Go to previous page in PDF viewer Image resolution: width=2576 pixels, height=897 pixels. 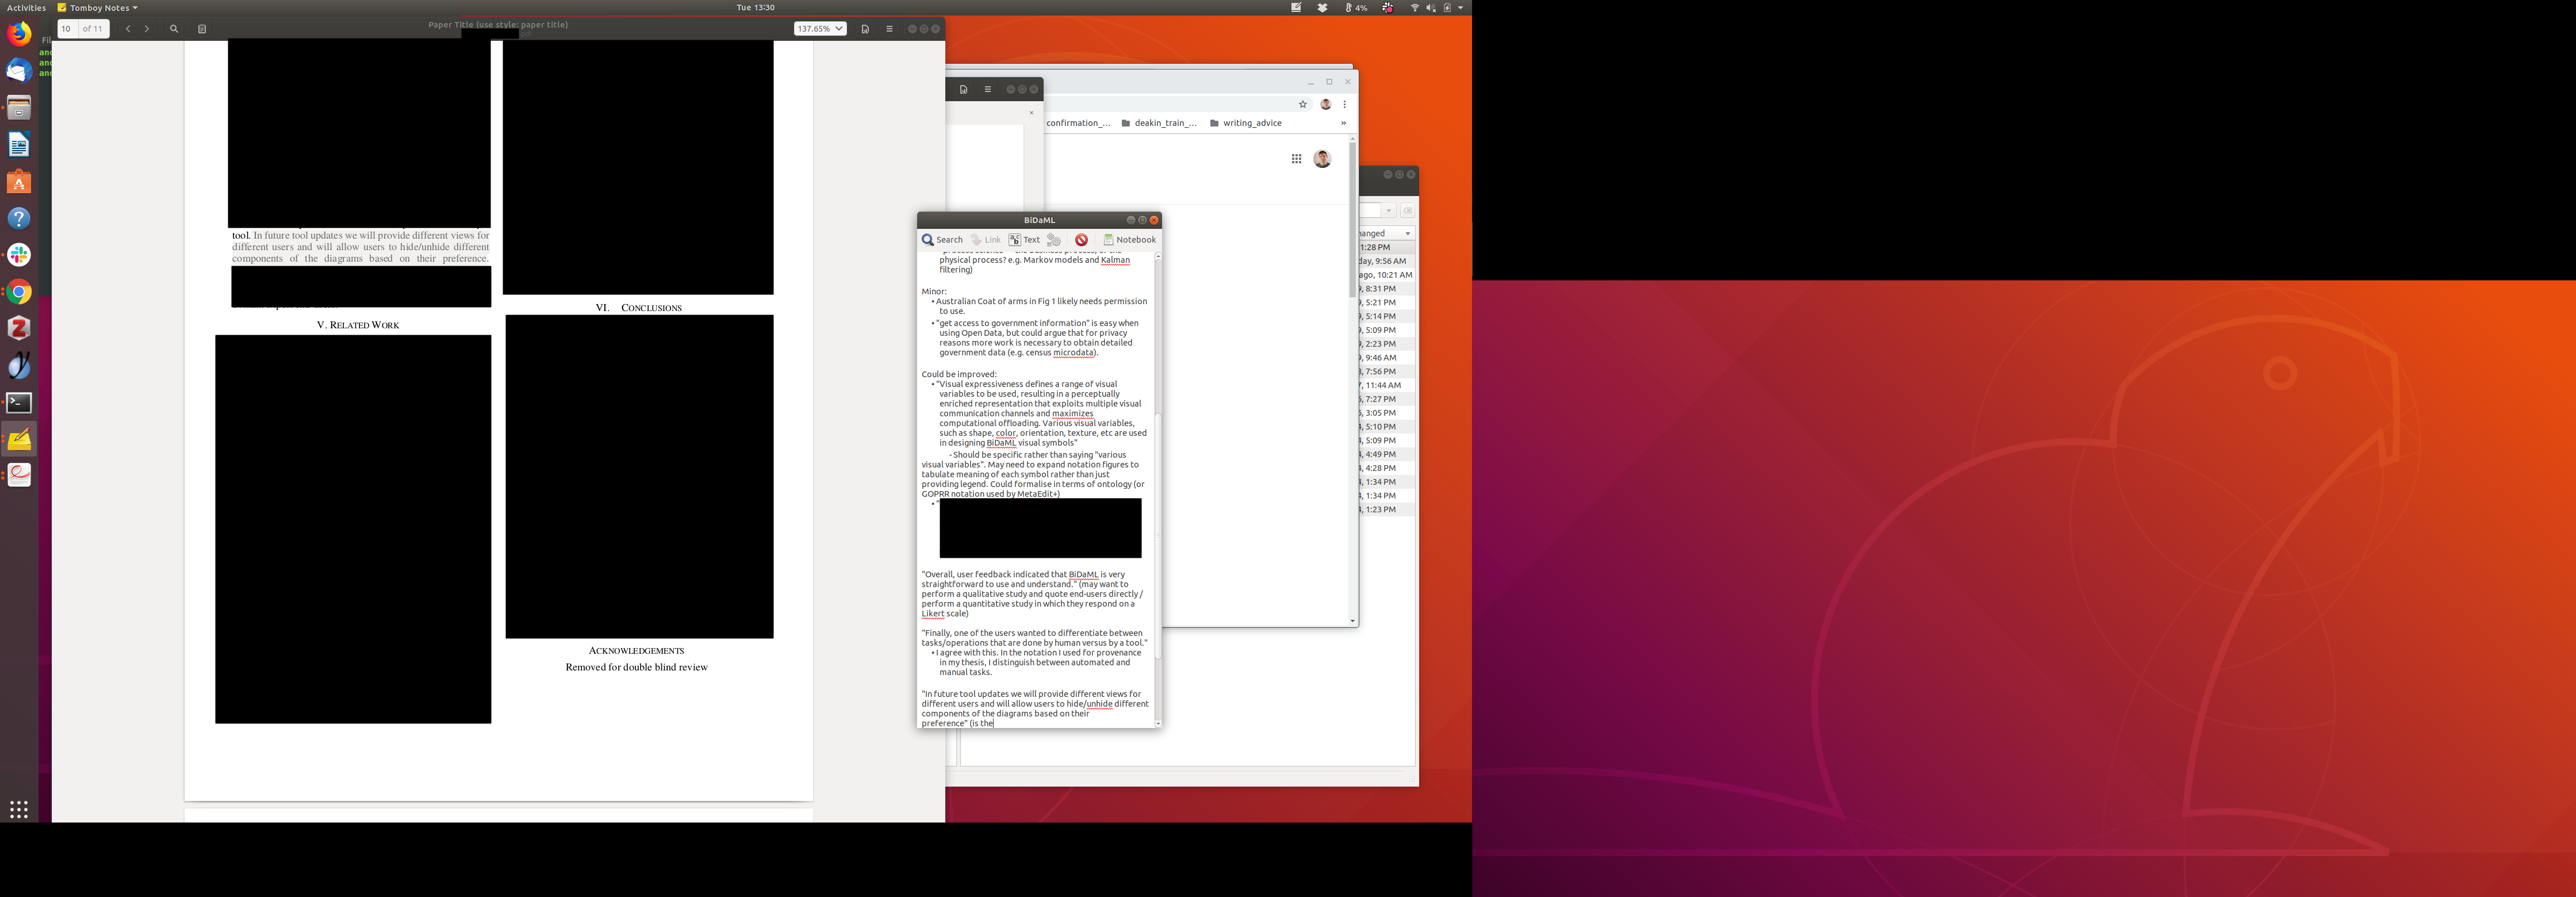[x=128, y=29]
